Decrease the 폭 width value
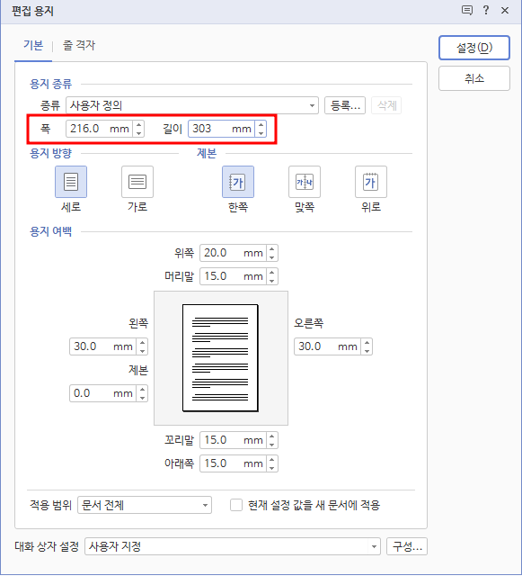Screen dimensions: 522x576 coord(138,133)
